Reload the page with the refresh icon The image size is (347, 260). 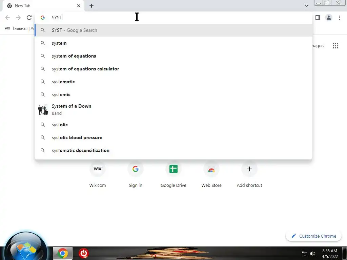click(x=29, y=18)
